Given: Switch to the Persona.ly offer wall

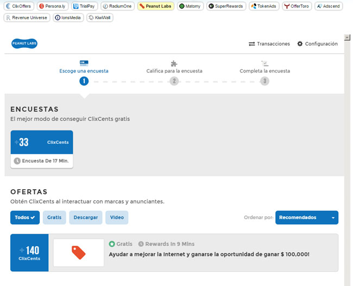Looking at the screenshot, I should tap(53, 6).
